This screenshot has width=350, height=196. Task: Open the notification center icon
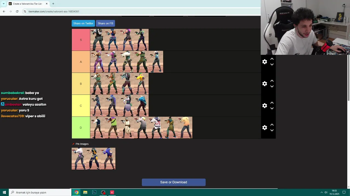click(344, 192)
